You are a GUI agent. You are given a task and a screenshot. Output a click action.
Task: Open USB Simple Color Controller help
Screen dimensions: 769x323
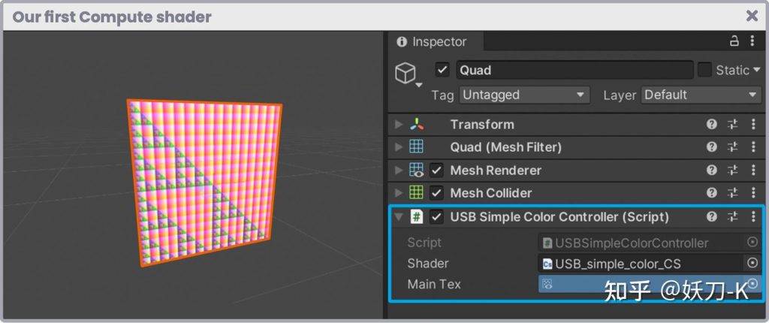(x=712, y=217)
